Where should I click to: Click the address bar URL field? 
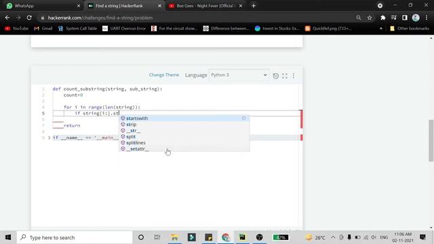pyautogui.click(x=194, y=18)
